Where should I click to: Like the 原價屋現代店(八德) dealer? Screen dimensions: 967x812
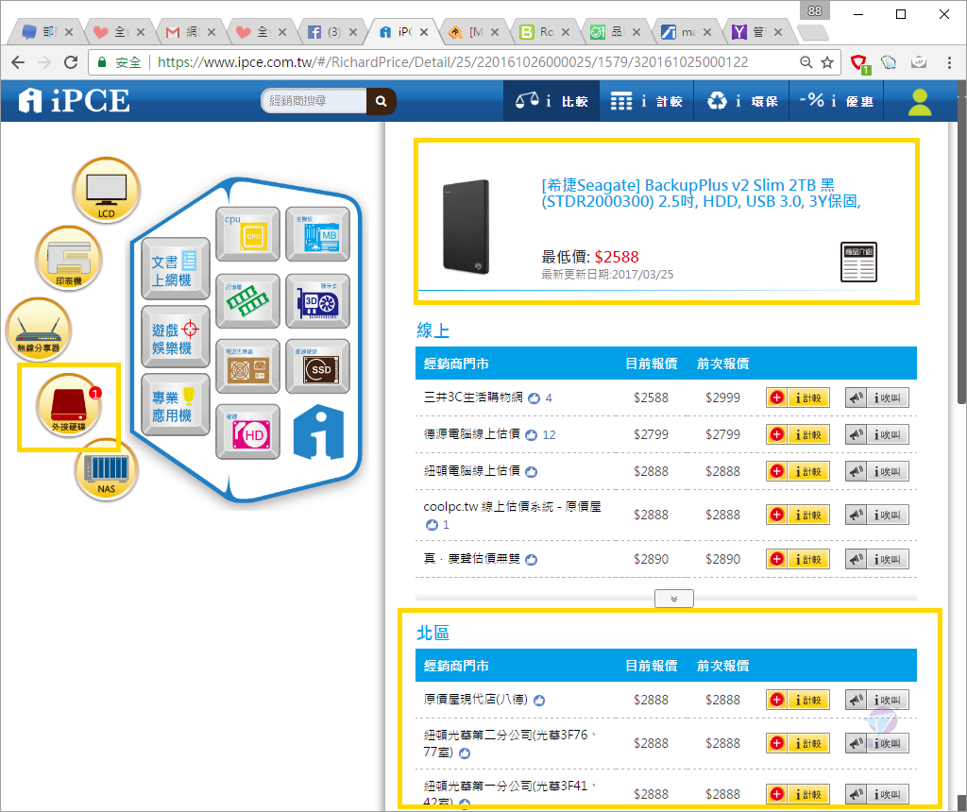pos(539,701)
